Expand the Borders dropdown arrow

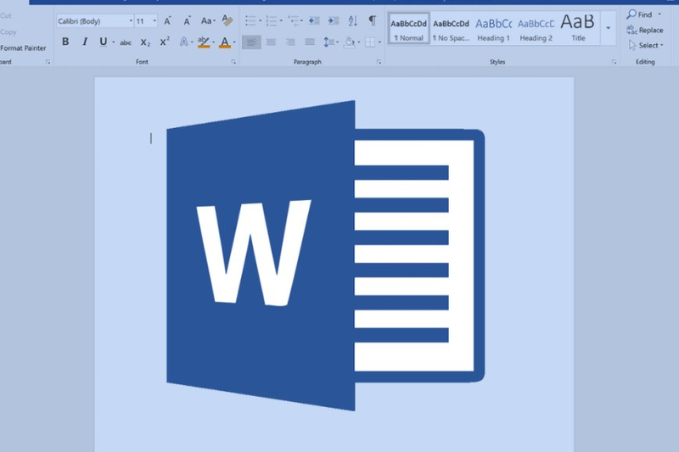379,42
